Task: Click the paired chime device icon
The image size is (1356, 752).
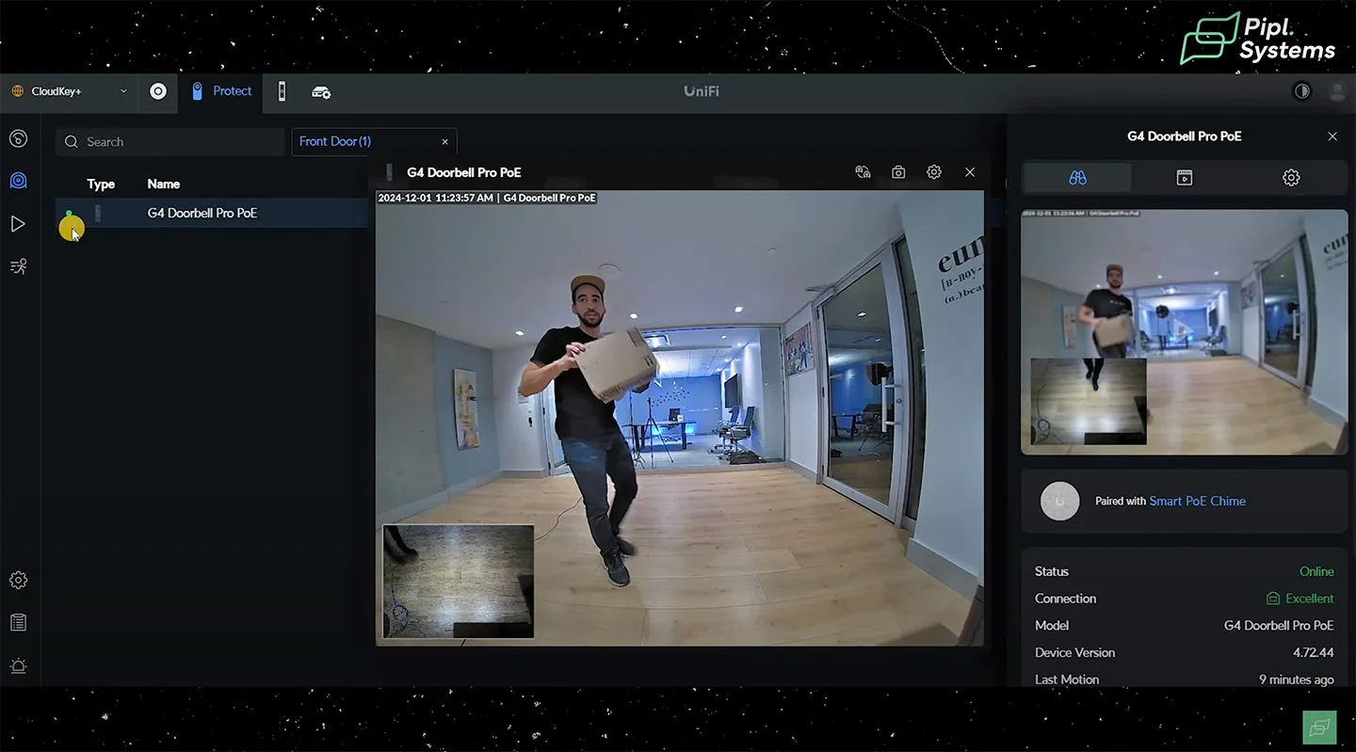Action: pos(1059,501)
